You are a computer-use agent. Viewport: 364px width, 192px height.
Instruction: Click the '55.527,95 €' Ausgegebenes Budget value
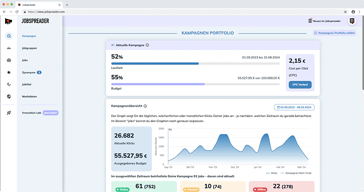pos(131,156)
